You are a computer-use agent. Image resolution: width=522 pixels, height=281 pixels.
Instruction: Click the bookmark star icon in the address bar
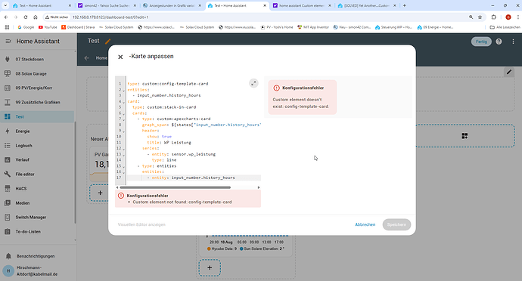(x=480, y=17)
